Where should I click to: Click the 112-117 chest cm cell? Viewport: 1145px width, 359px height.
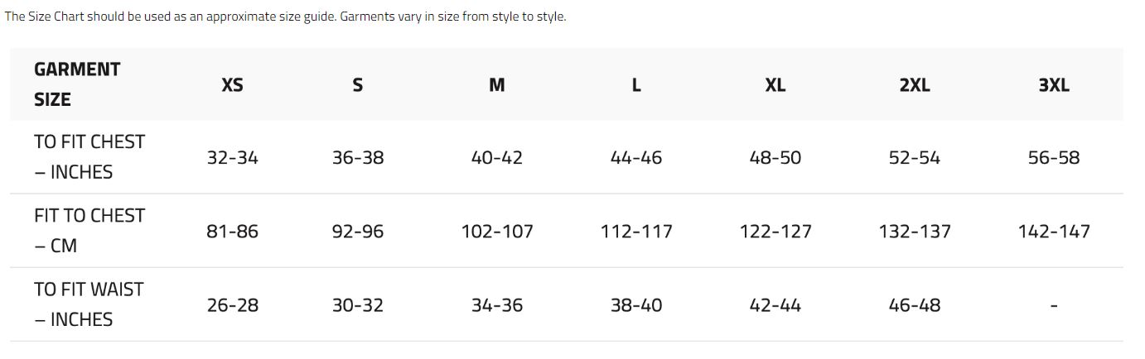635,231
